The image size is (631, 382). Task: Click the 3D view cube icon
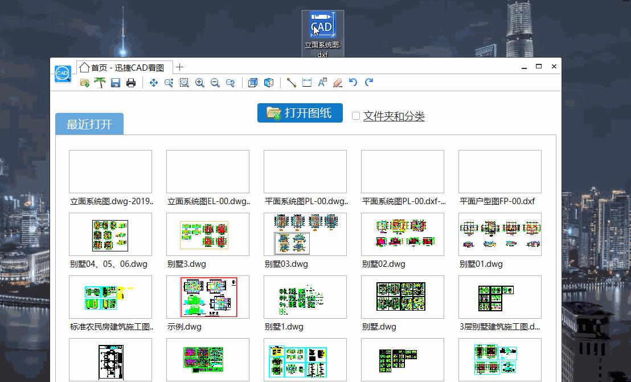tap(252, 83)
